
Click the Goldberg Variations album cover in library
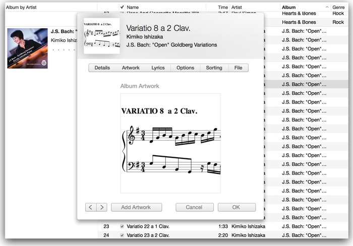[x=27, y=48]
